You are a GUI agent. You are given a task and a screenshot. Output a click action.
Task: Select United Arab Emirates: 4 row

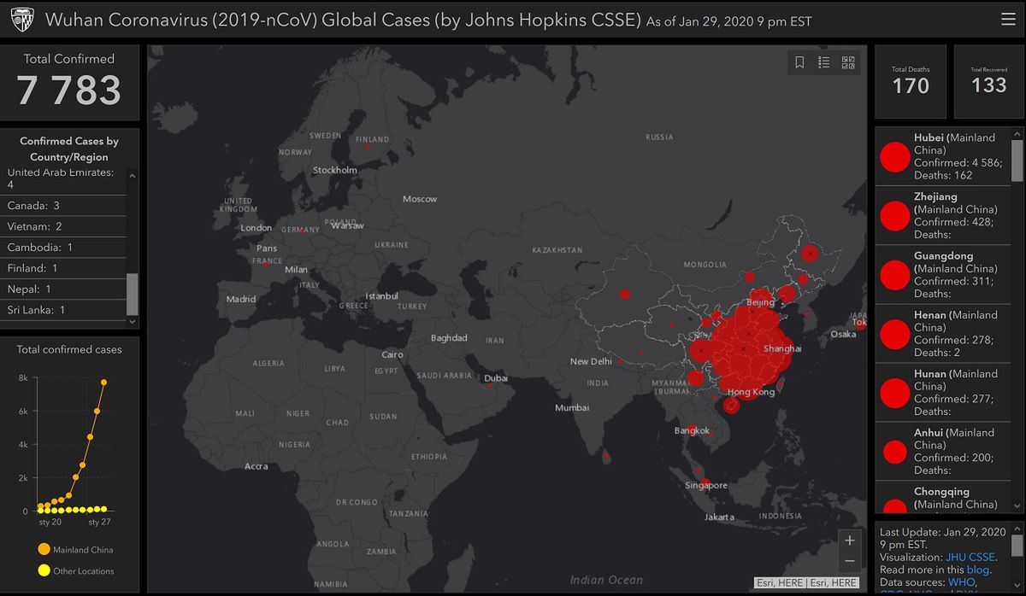(x=63, y=178)
